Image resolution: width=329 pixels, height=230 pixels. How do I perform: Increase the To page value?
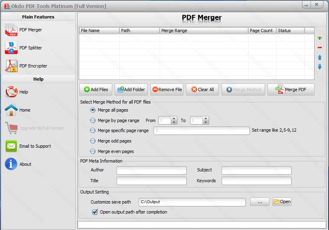206,118
